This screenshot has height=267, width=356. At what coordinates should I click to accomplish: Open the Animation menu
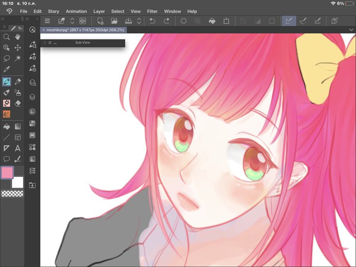pyautogui.click(x=76, y=12)
